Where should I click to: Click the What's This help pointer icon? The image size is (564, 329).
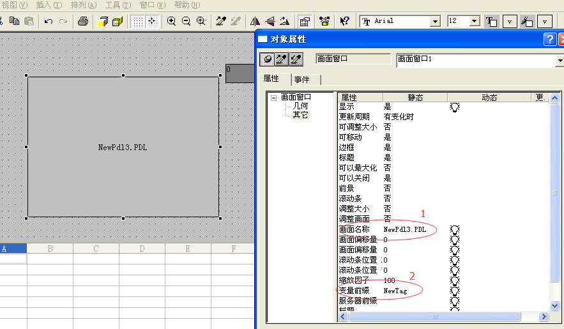click(344, 21)
